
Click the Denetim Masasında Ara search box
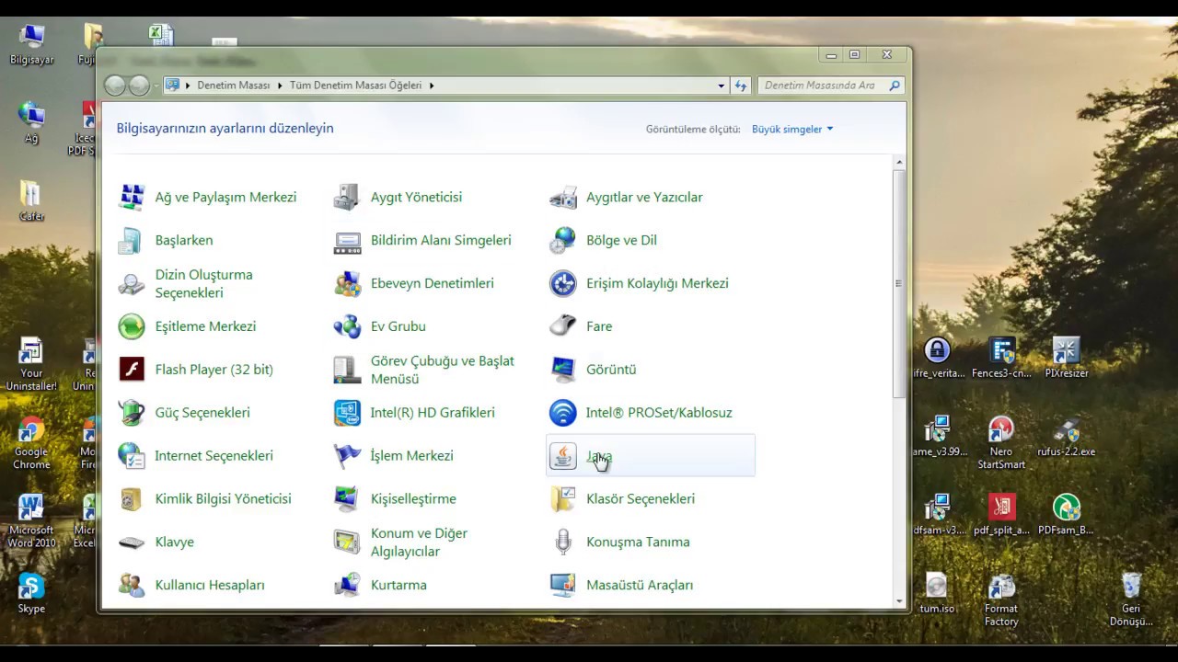click(819, 86)
